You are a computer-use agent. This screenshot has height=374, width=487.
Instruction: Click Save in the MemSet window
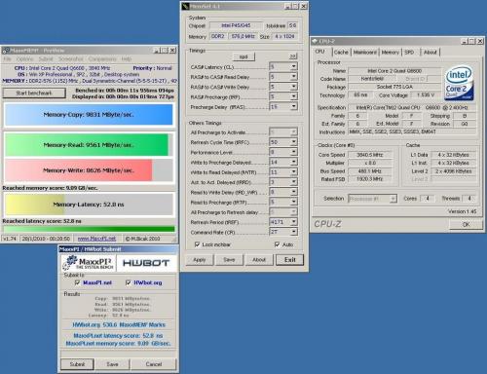point(229,259)
